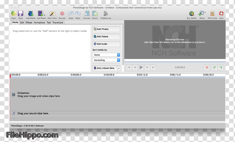Click the Add a Blank Slide button
Image resolution: width=235 pixels, height=142 pixels.
point(105,68)
